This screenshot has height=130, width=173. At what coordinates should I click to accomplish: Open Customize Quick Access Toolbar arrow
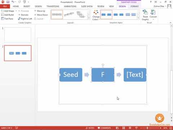click(28, 2)
